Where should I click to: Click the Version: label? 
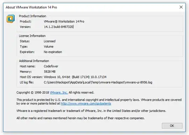pyautogui.click(x=25, y=27)
